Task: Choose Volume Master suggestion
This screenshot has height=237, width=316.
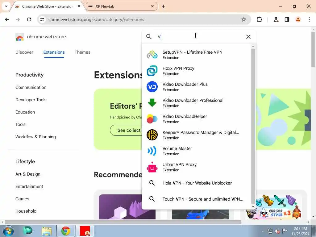Action: 197,151
